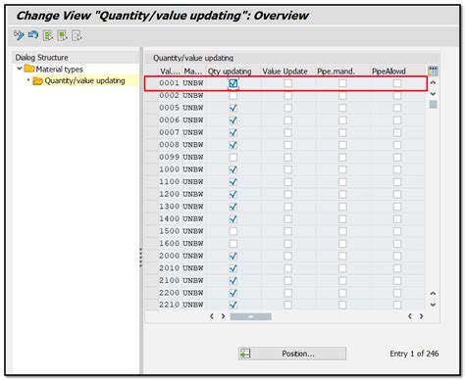Click the Undo change toolbar icon
This screenshot has height=380, width=465.
33,35
